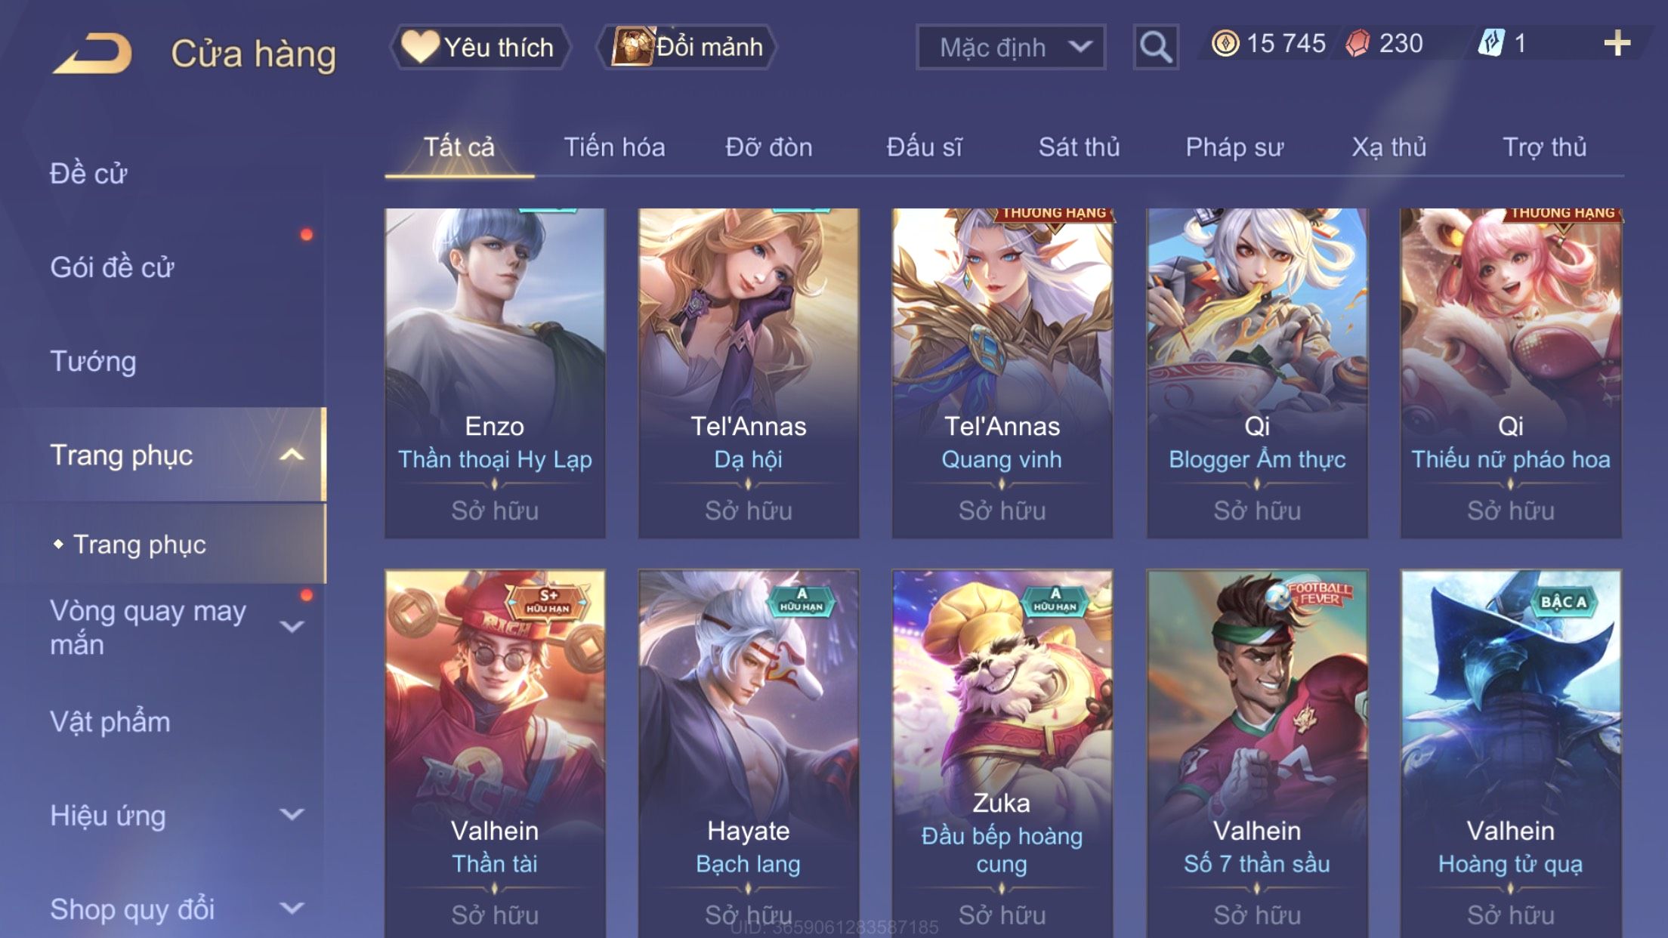The image size is (1668, 938).
Task: Open the search magnifier icon
Action: [x=1155, y=47]
